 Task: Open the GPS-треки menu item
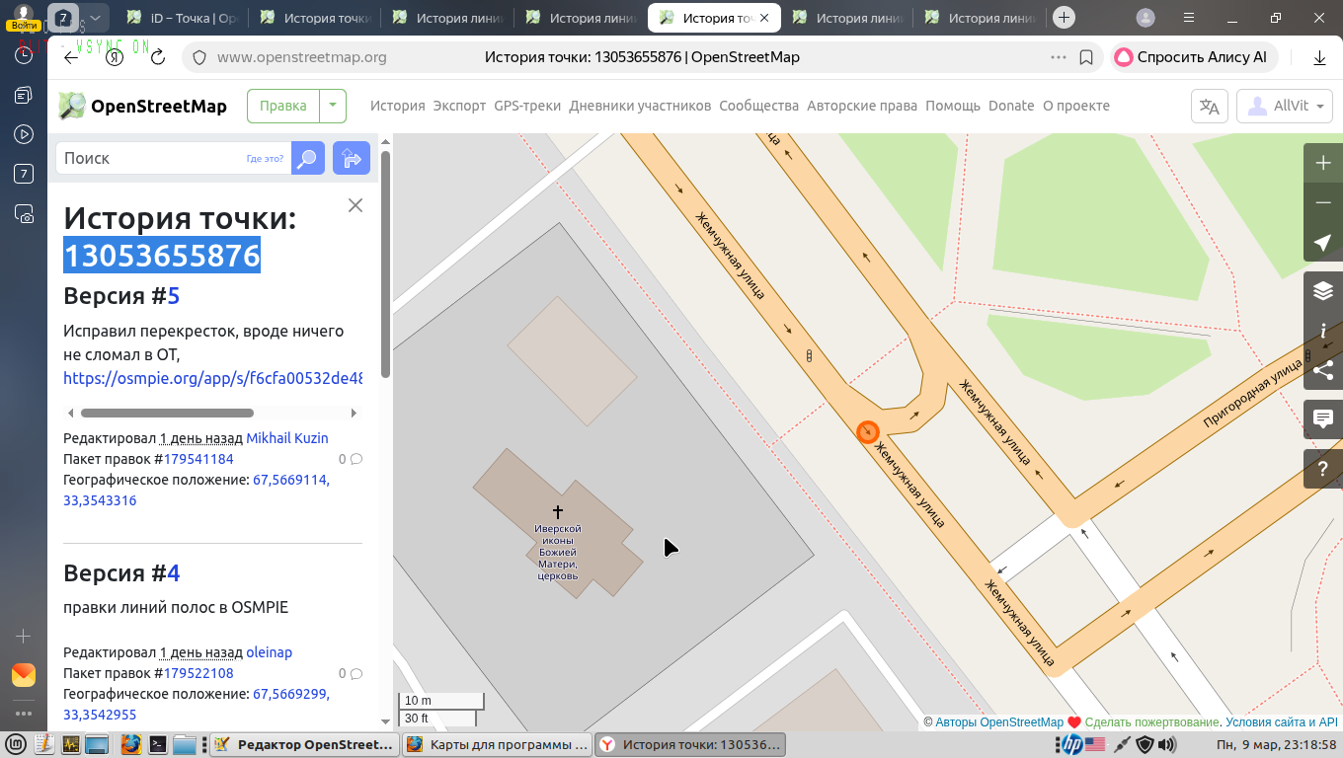527,106
